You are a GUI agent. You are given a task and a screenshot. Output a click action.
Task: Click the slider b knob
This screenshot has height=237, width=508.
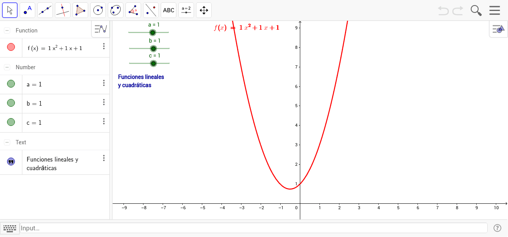153,48
